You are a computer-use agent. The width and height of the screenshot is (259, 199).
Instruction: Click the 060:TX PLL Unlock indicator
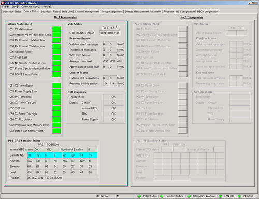click(x=56, y=119)
